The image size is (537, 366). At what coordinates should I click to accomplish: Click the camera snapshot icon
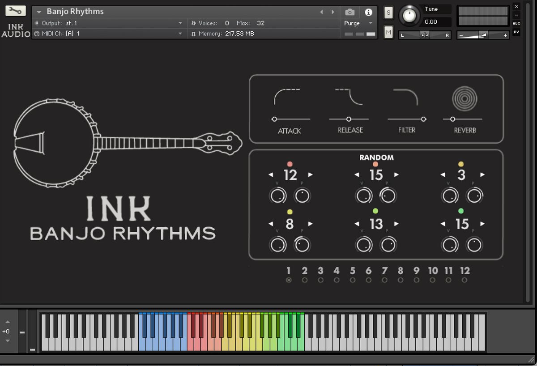[349, 12]
